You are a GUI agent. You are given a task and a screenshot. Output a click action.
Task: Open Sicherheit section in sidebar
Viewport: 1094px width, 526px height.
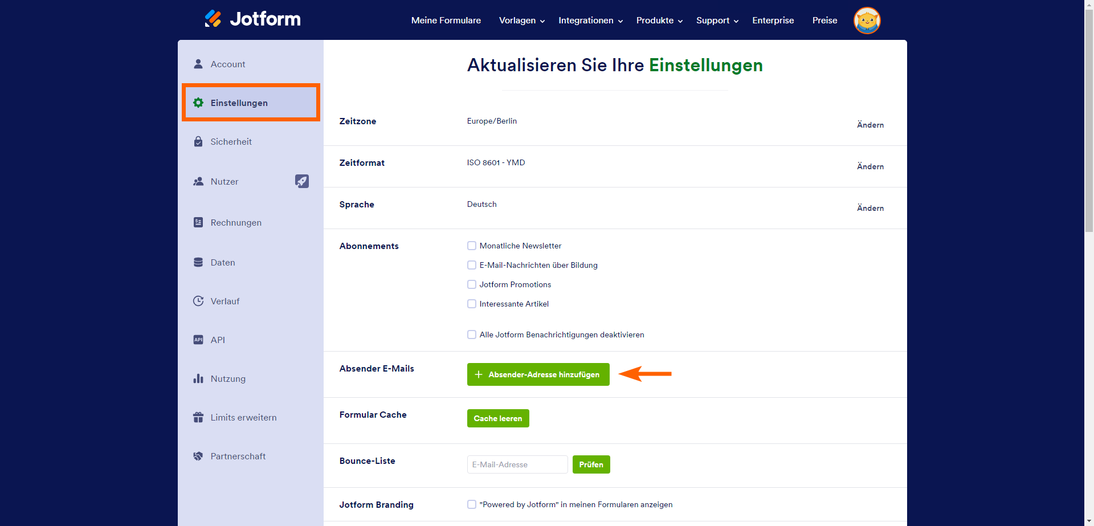tap(251, 141)
